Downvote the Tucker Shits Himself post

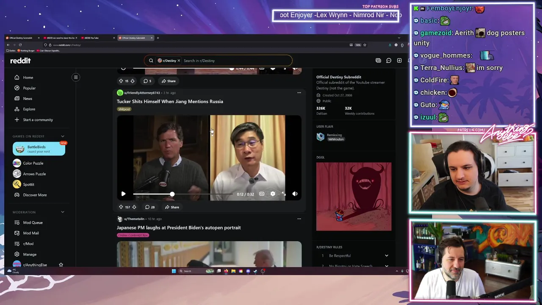coord(134,207)
